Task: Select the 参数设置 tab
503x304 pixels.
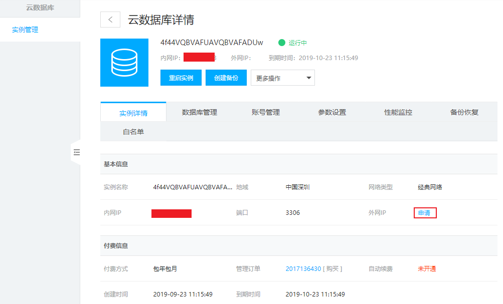Action: (331, 113)
